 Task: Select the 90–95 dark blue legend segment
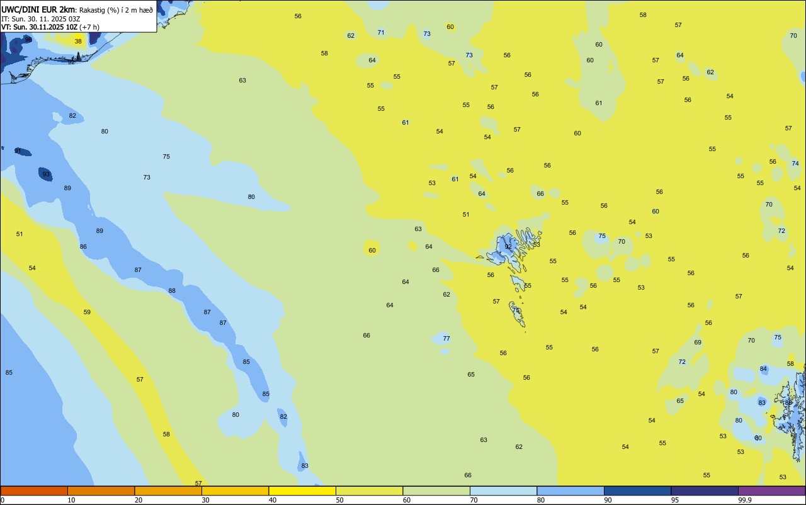[x=637, y=491]
